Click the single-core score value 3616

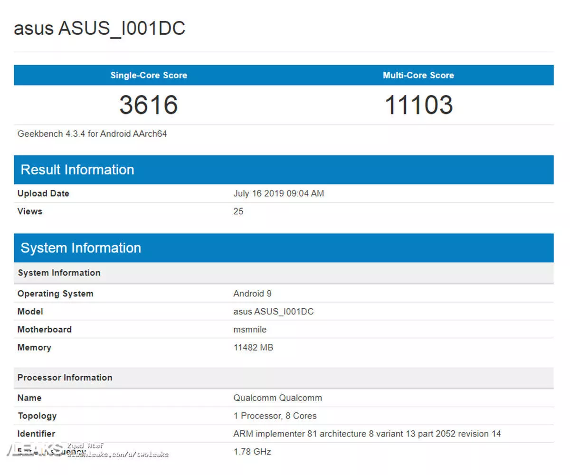click(149, 105)
